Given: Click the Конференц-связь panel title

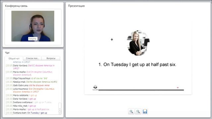Looking at the screenshot, I should [x=16, y=6].
